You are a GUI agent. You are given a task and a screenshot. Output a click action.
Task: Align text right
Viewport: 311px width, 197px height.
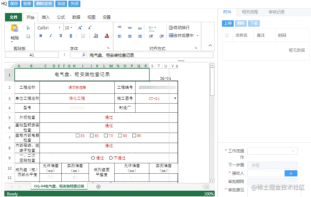pyautogui.click(x=140, y=36)
